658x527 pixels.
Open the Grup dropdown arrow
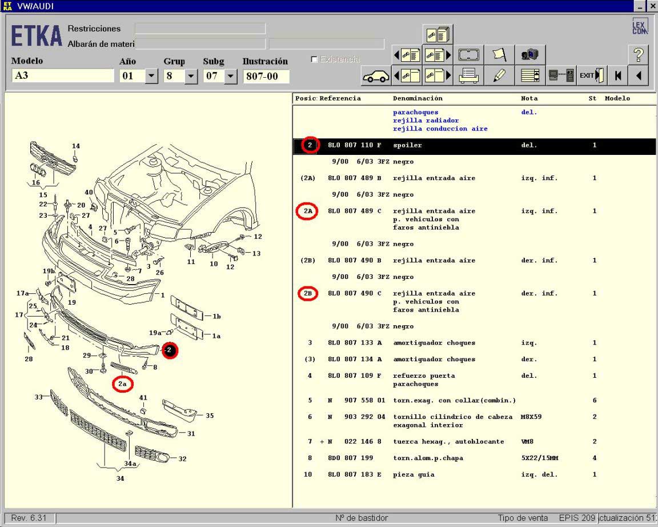[191, 76]
